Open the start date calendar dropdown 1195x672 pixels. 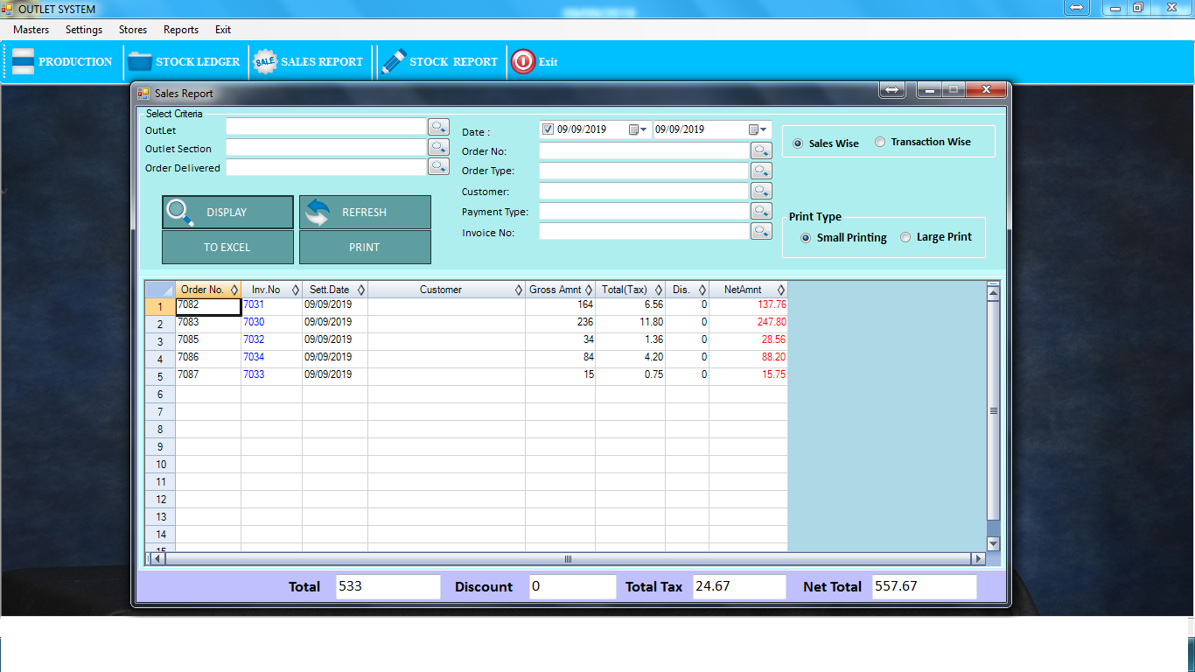point(638,129)
